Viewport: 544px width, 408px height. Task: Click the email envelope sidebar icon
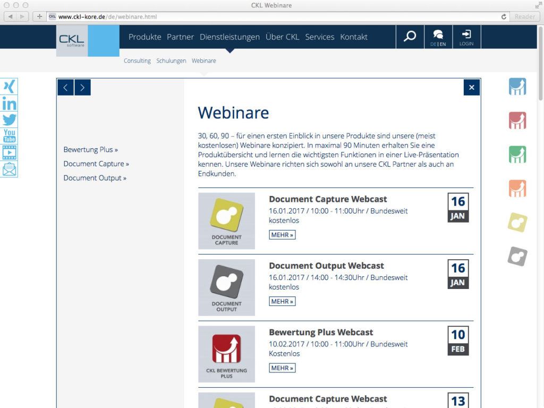tap(9, 169)
